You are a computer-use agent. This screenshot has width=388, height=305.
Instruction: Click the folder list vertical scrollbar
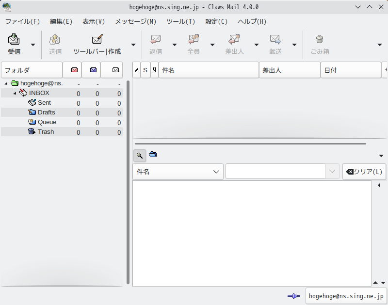click(128, 182)
